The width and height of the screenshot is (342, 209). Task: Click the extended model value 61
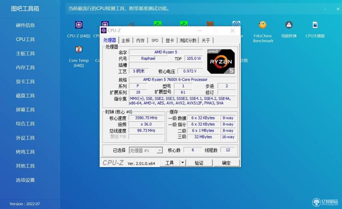(183, 92)
